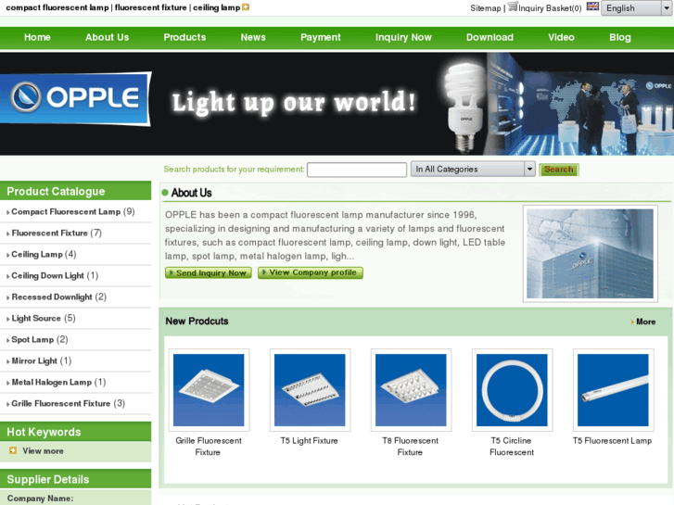
Task: Click 'T5 Circline Fluorescent' product name
Action: (x=512, y=447)
